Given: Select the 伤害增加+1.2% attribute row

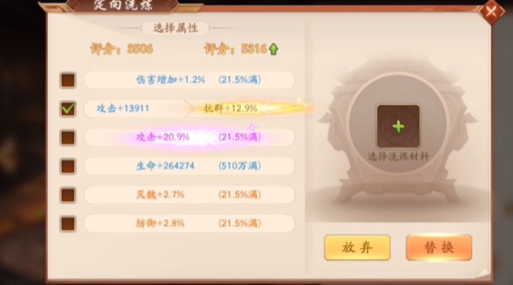Looking at the screenshot, I should [x=190, y=80].
